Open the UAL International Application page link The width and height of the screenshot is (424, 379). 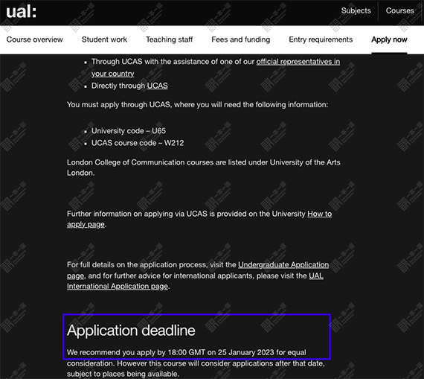(x=118, y=287)
